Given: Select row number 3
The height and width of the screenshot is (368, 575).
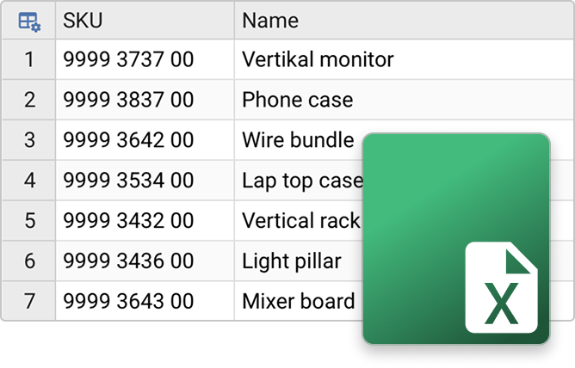Looking at the screenshot, I should point(28,140).
